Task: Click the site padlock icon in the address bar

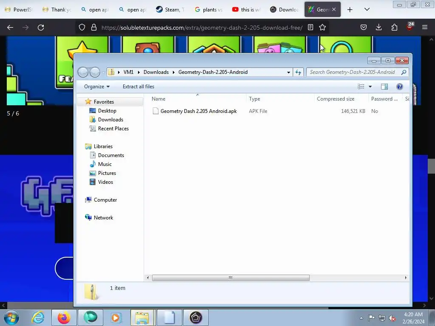Action: pyautogui.click(x=94, y=28)
